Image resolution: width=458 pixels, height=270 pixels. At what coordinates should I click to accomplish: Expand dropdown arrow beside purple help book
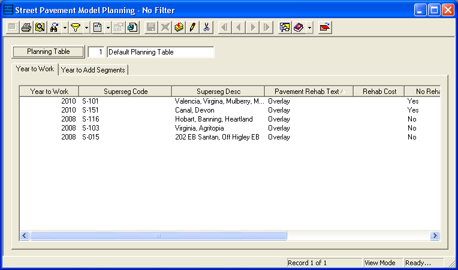(x=309, y=28)
